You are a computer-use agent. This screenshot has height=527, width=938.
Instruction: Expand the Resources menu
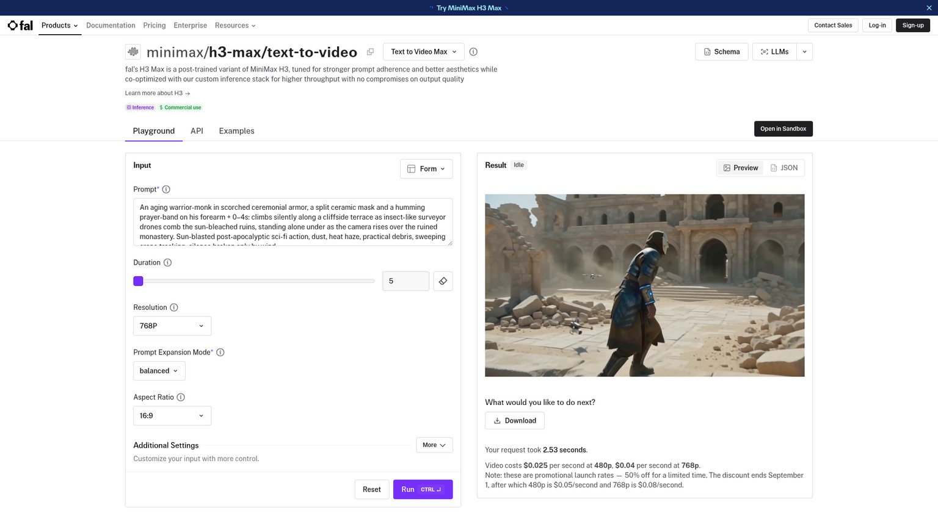tap(235, 26)
